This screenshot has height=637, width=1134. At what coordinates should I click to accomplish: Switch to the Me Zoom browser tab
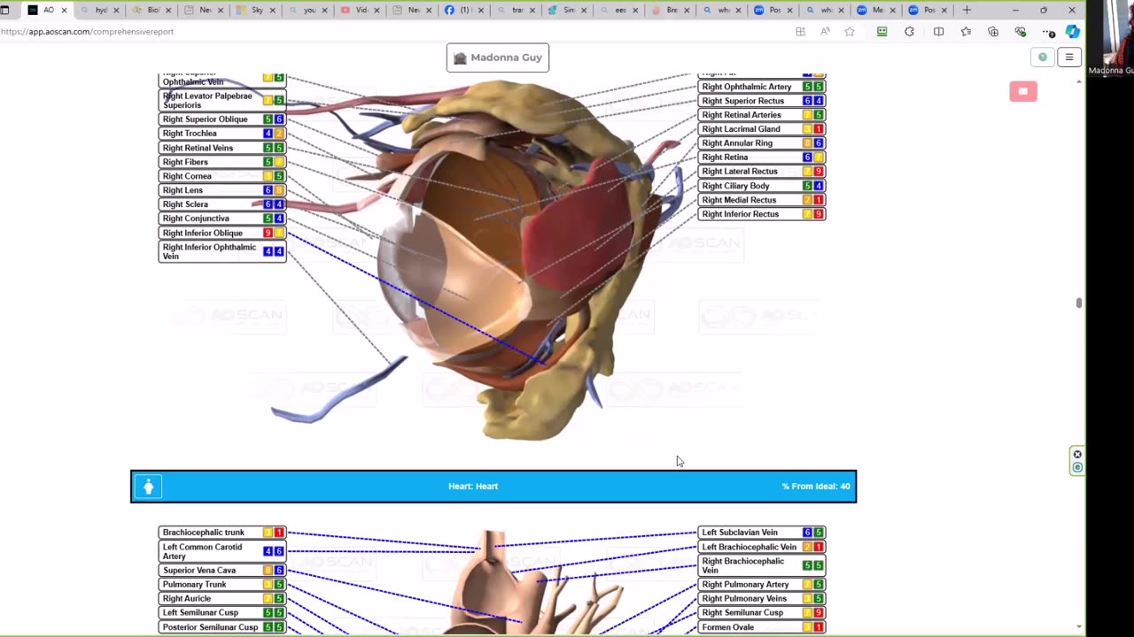click(x=877, y=11)
